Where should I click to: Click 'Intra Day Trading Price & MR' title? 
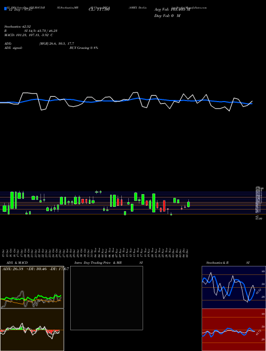coord(98,263)
